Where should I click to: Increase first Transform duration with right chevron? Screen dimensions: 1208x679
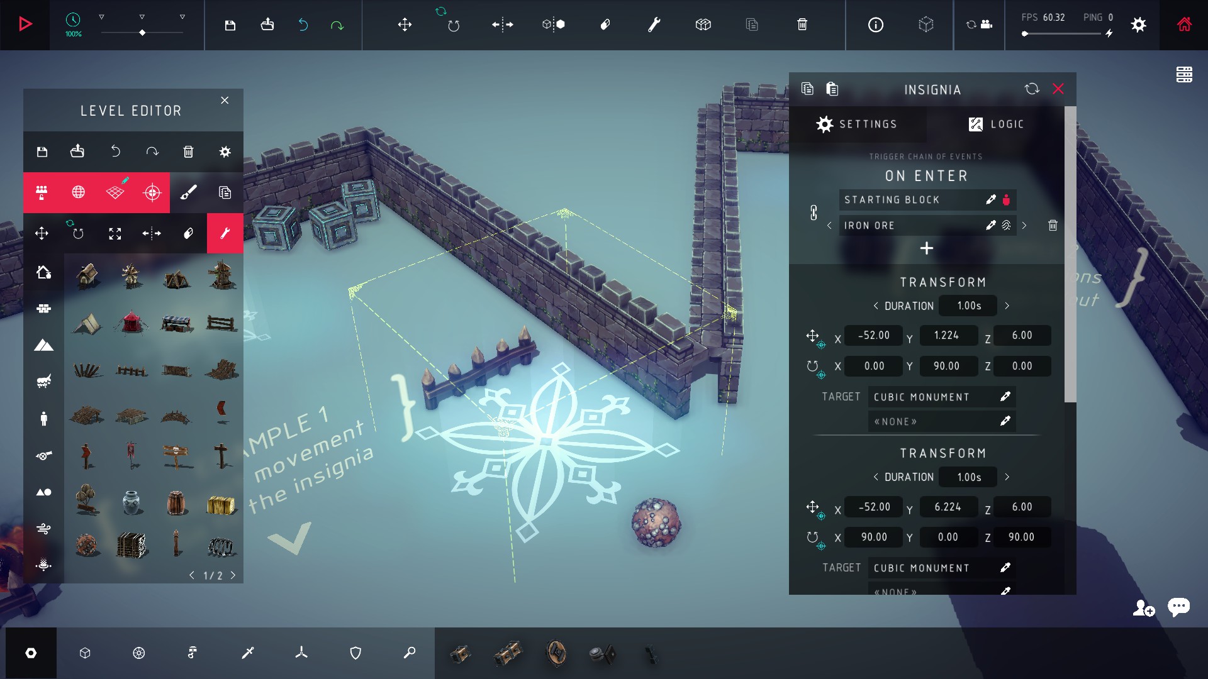pos(1007,306)
